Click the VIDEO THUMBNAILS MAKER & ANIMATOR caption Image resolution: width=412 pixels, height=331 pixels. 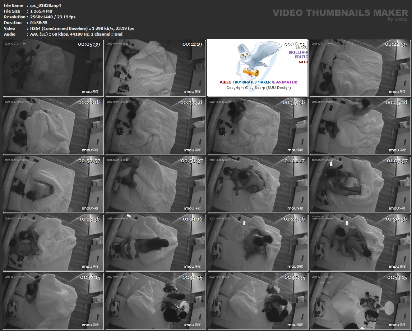pyautogui.click(x=258, y=82)
